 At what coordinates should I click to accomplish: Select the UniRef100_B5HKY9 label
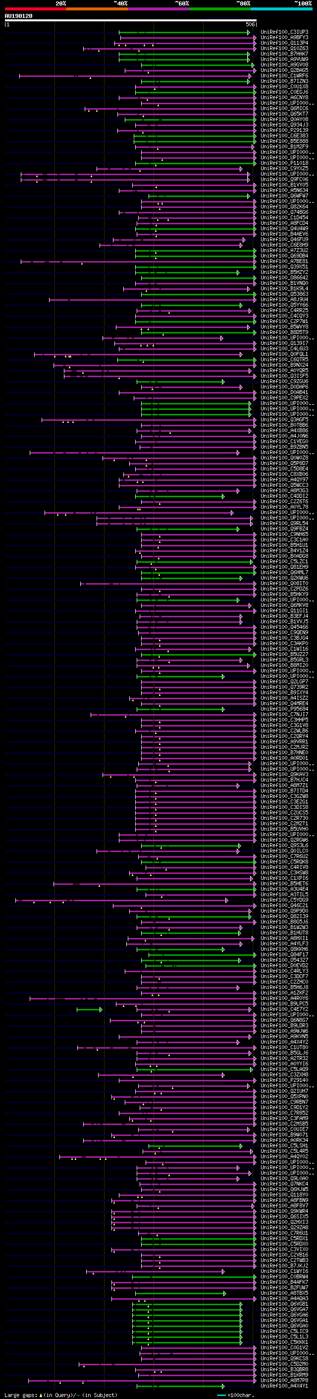pos(284,595)
